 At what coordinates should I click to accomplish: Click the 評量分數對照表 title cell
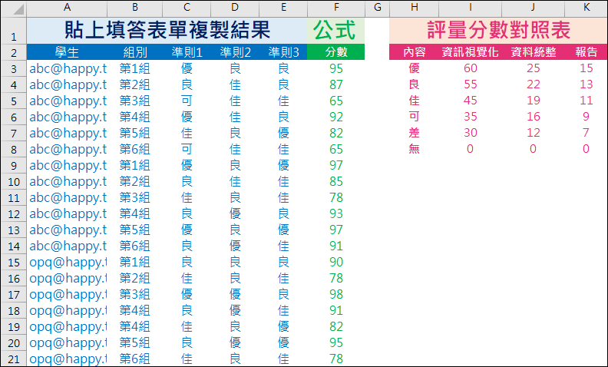click(x=499, y=30)
